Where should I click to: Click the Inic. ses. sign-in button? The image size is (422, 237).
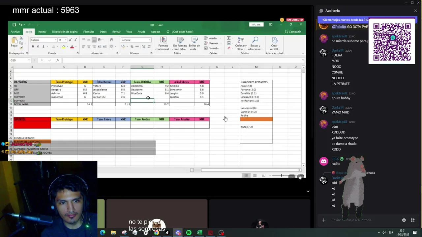coord(256,25)
